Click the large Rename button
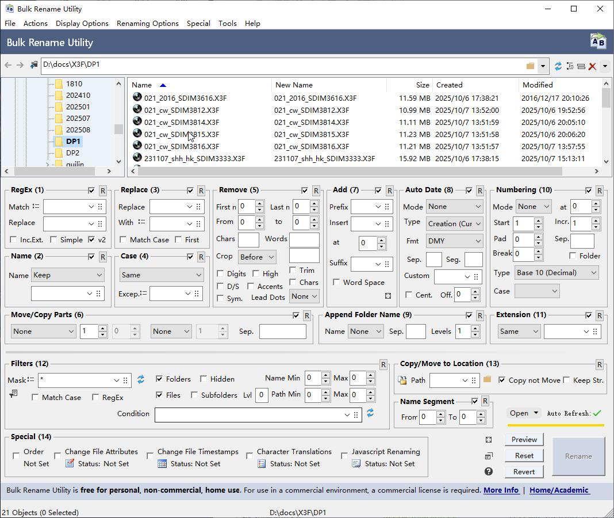The width and height of the screenshot is (614, 518). [578, 456]
